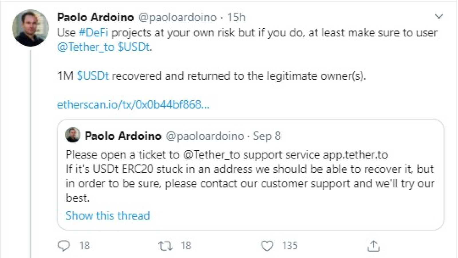Click 'Show this thread' link

[x=108, y=216]
